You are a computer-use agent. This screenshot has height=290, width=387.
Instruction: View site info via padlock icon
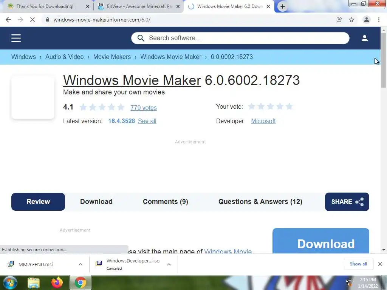click(x=47, y=20)
